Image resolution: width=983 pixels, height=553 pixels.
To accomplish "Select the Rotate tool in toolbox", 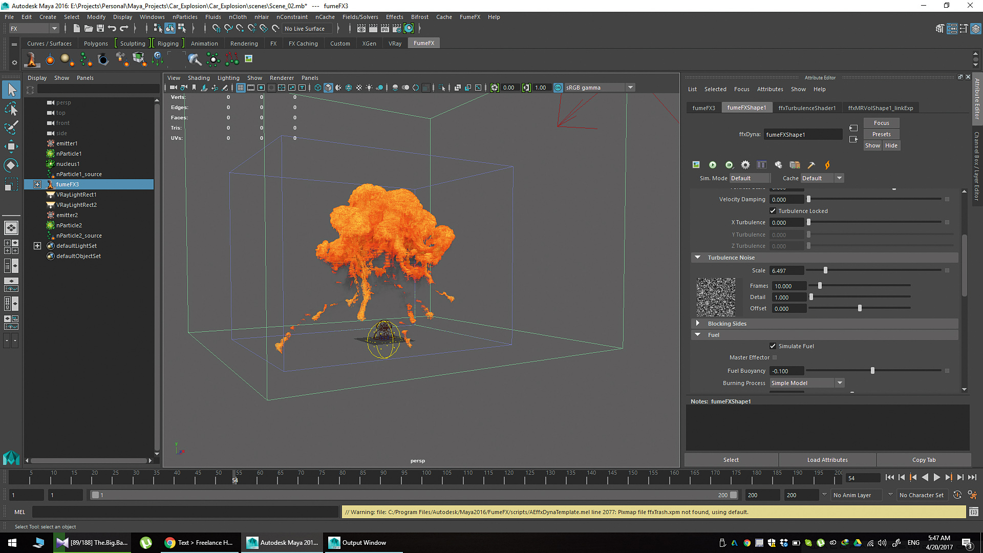I will point(11,165).
